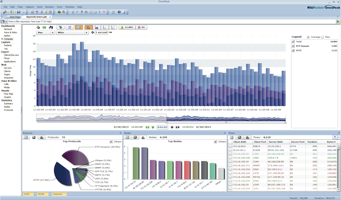Screen dimensions: 341x200
Task: Show Protocols panel as pie chart
Action: 34,137
